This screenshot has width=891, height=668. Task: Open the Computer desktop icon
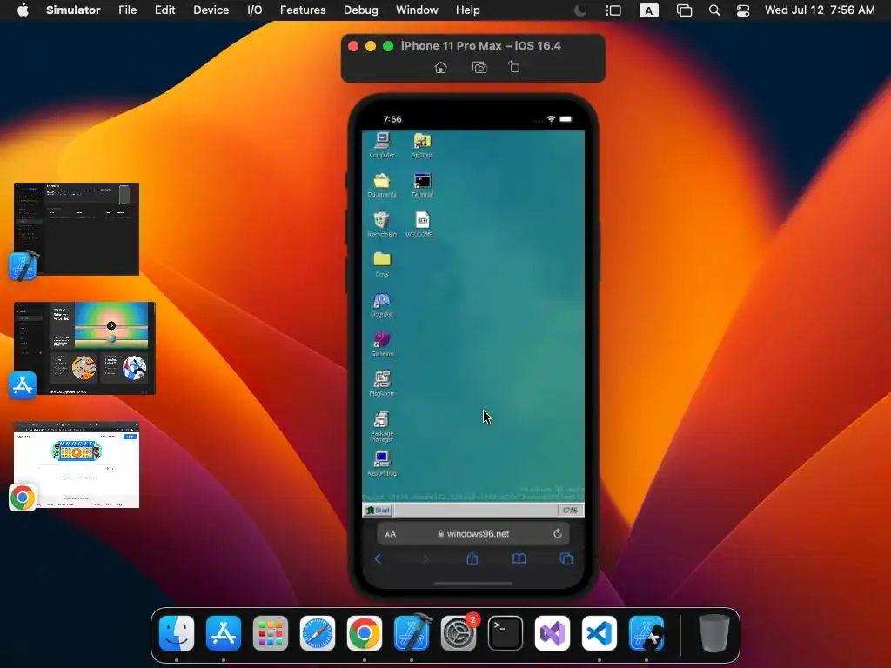[x=382, y=145]
